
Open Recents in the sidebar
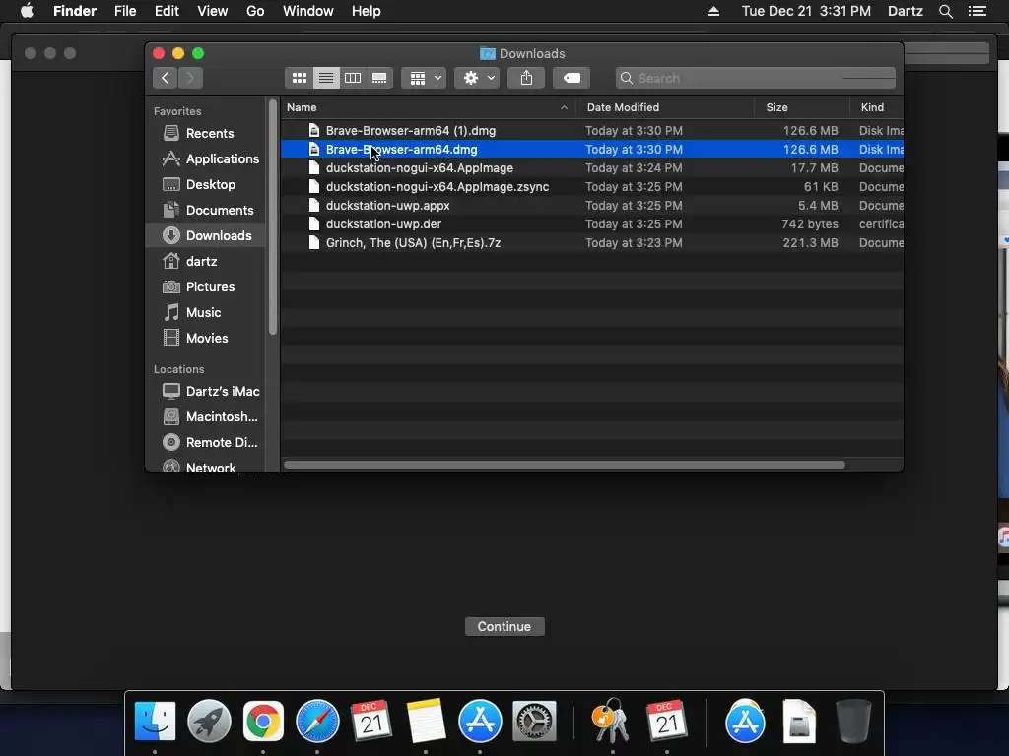coord(206,133)
